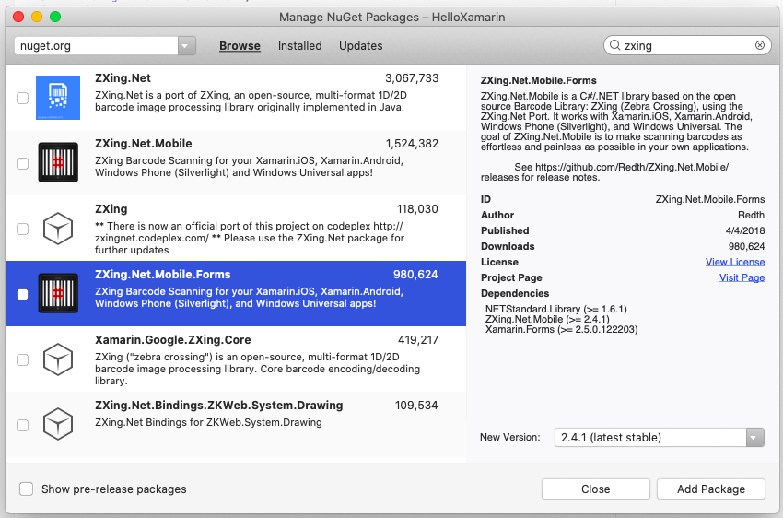Click the Close button

coord(596,489)
